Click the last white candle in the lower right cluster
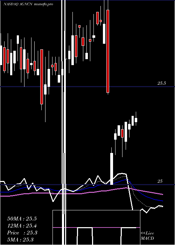Viewport: 175px width, 245px height. [136, 120]
